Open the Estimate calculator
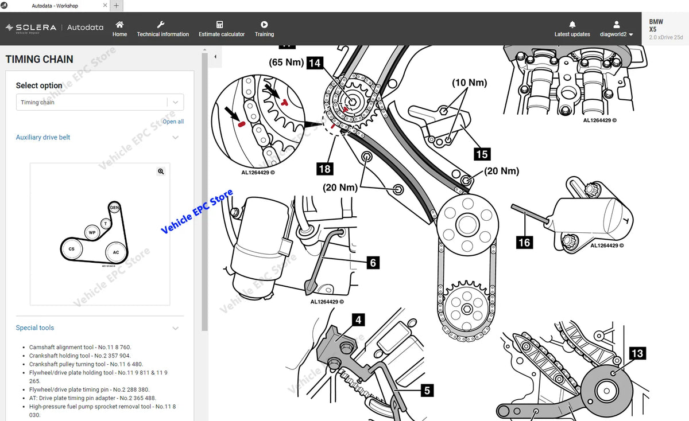Image resolution: width=689 pixels, height=421 pixels. click(222, 29)
